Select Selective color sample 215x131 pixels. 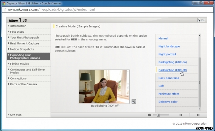point(168,102)
